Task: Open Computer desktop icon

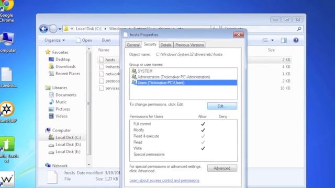Action: pos(7,42)
